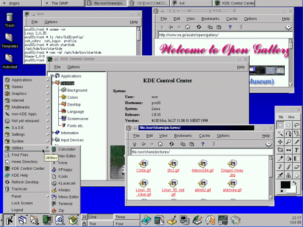Click Reload in the pictures file manager toolbar

pos(172,144)
